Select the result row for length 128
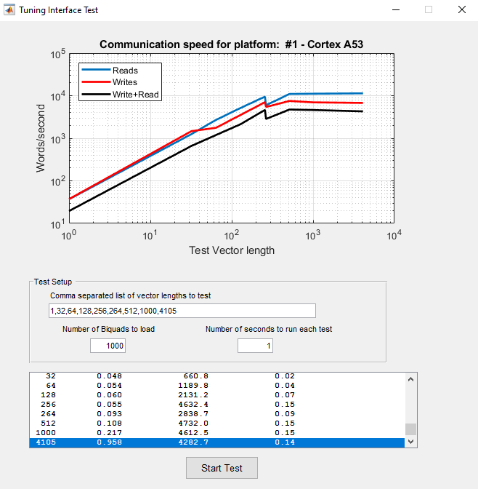Viewport: 478px width, 489px height. click(x=218, y=395)
